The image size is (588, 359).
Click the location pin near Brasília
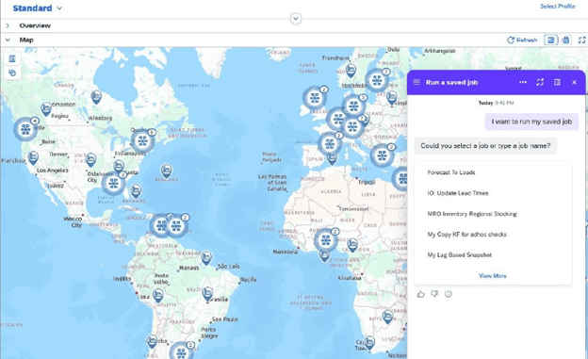click(207, 294)
